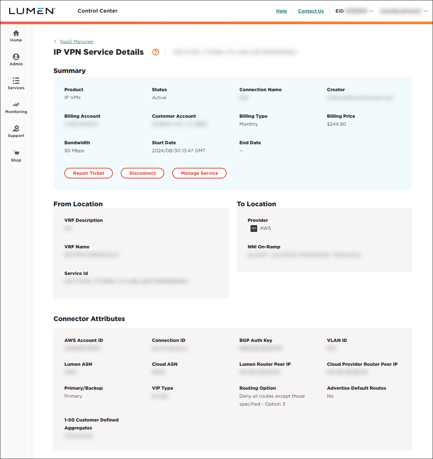This screenshot has width=433, height=459.
Task: Click the Disconnect button
Action: (x=142, y=173)
